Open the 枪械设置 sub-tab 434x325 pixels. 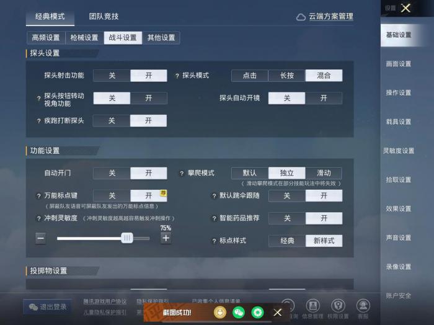[x=84, y=38]
